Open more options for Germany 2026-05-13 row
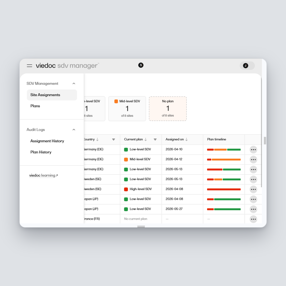286x286 pixels. 253,169
